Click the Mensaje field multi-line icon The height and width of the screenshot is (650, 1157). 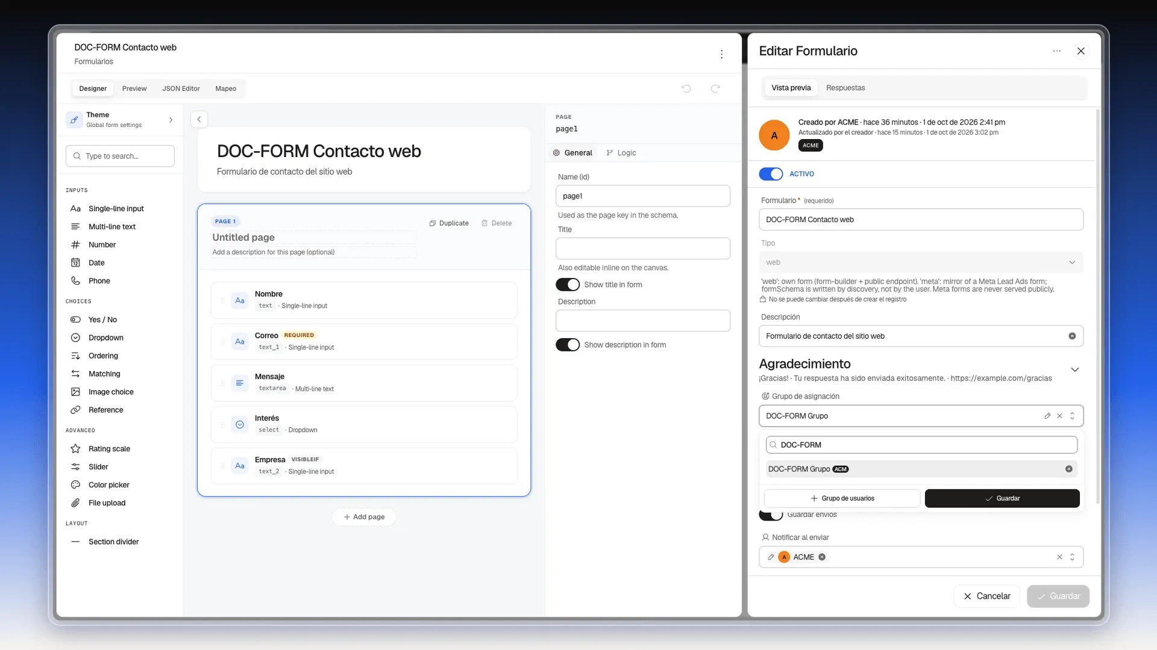(x=240, y=383)
